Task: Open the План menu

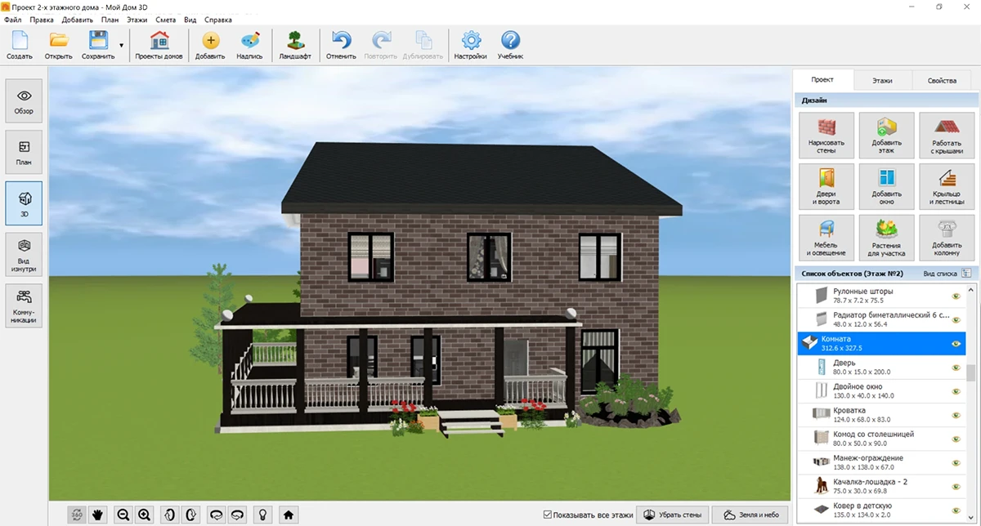Action: tap(110, 20)
